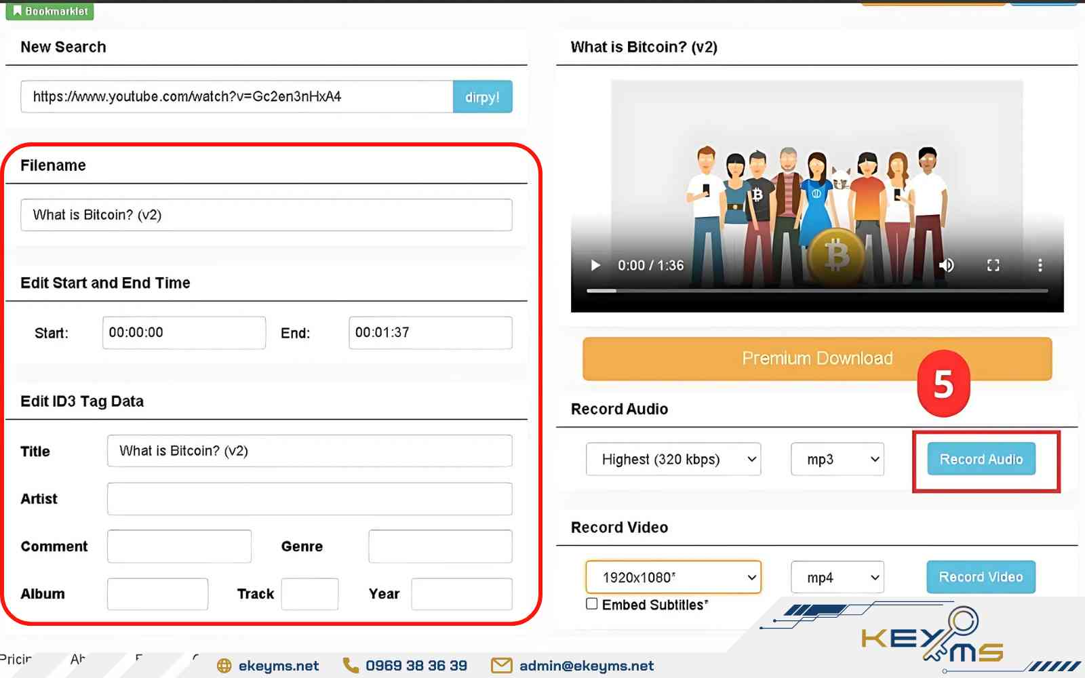Mute the video player volume icon

[946, 265]
